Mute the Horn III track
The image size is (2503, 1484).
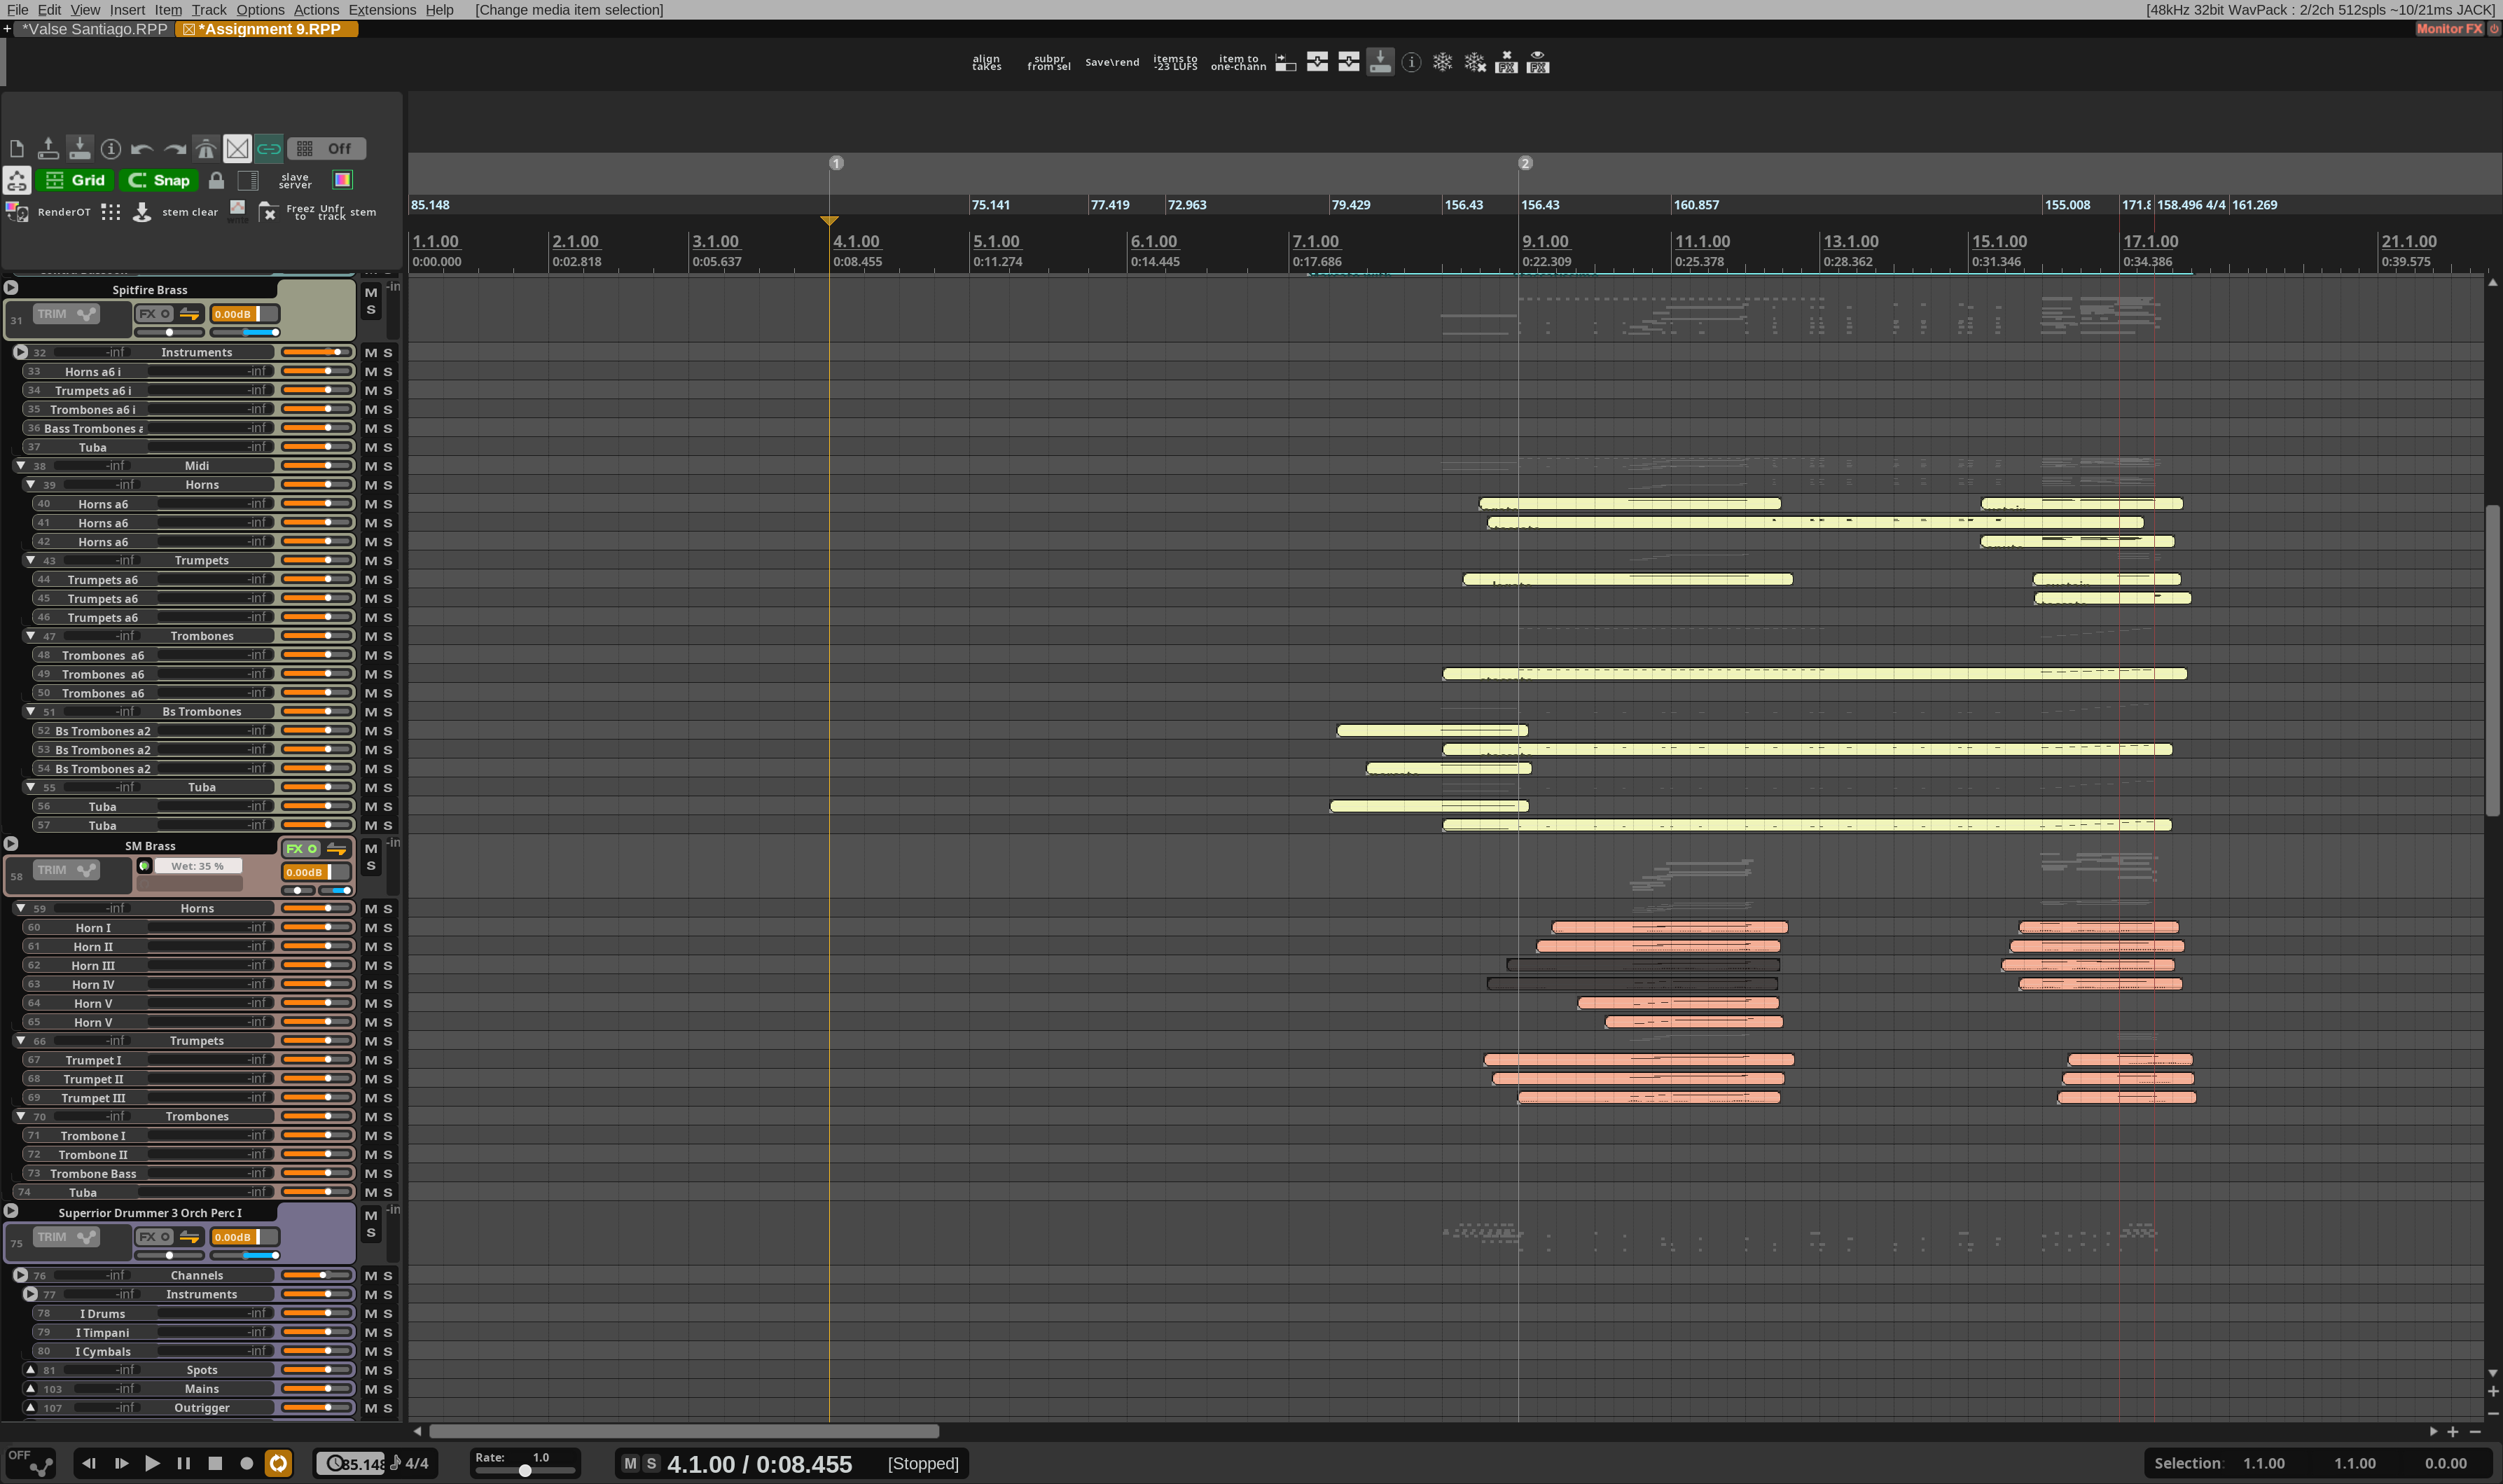[370, 965]
